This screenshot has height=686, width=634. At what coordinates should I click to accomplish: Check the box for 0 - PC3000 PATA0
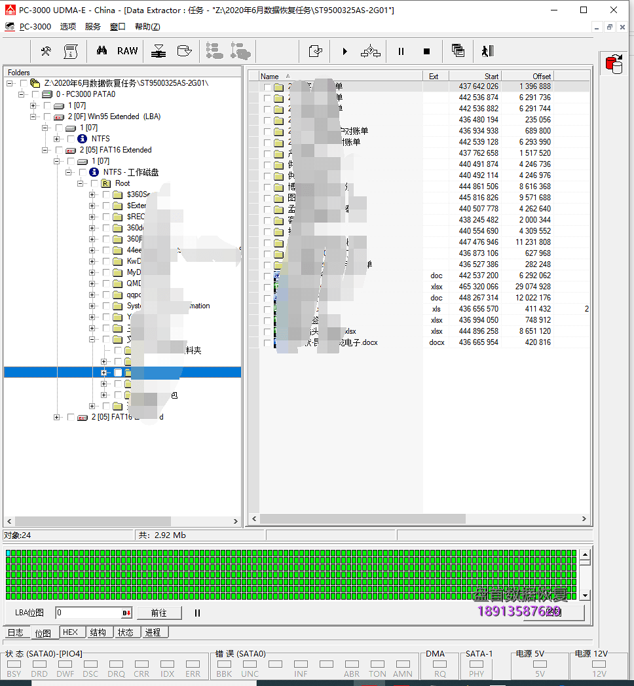click(x=35, y=94)
